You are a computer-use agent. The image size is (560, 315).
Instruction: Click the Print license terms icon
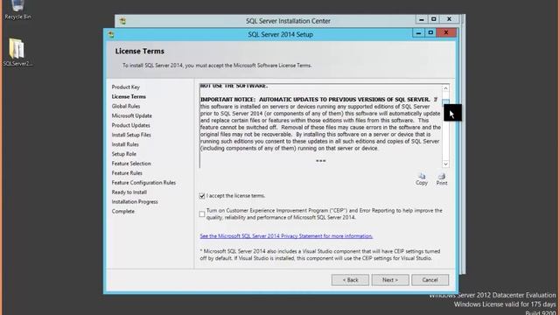442,178
